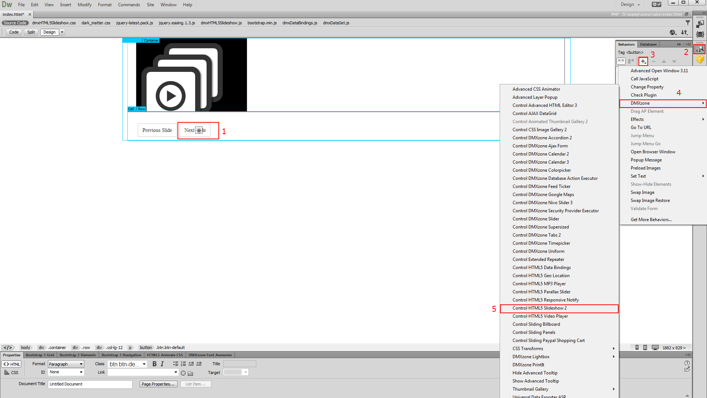Viewport: 707px width, 398px height.
Task: Open the Behaviors panel options menu
Action: click(688, 44)
